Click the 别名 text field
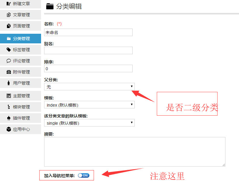The height and width of the screenshot is (181, 239). pyautogui.click(x=88, y=51)
